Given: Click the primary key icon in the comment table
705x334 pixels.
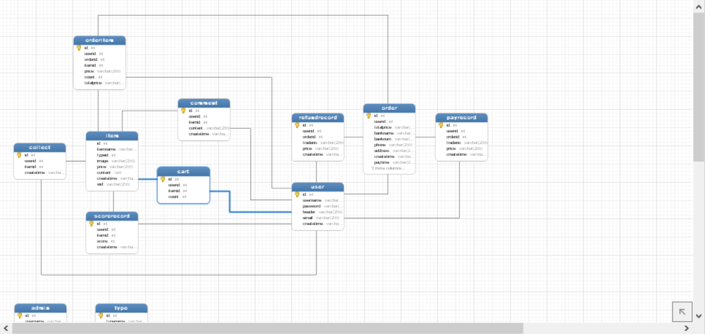Looking at the screenshot, I should coord(183,110).
